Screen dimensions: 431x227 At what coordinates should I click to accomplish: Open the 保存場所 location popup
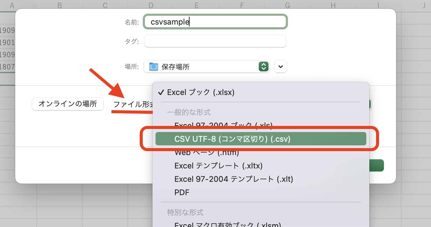point(207,66)
